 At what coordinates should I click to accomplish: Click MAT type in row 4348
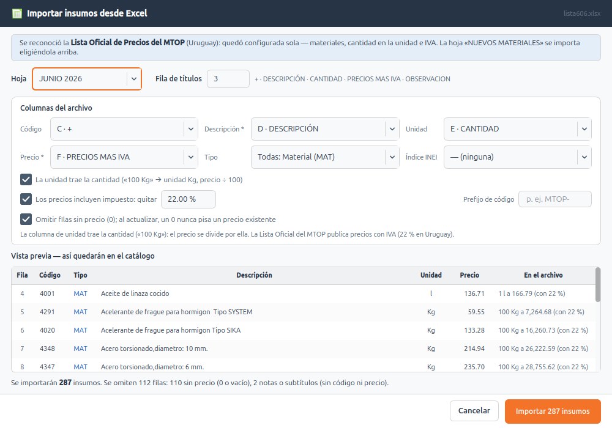tap(80, 349)
